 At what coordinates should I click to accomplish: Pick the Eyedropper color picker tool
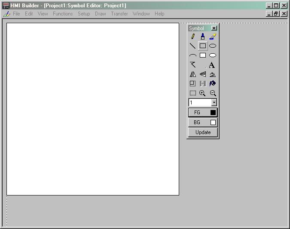click(213, 37)
